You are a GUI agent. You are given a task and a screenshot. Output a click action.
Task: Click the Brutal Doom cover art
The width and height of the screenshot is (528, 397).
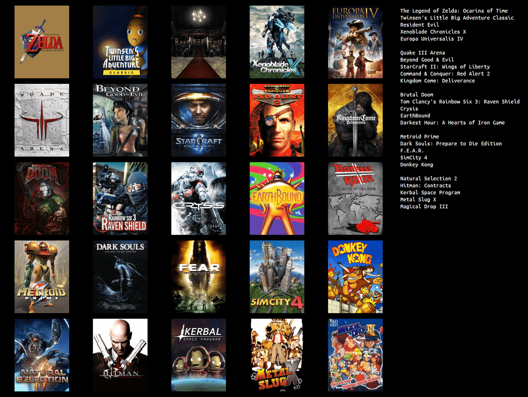(x=42, y=199)
